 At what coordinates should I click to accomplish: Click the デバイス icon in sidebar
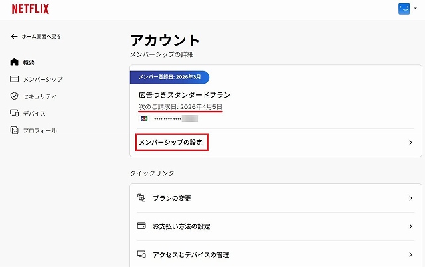click(14, 113)
